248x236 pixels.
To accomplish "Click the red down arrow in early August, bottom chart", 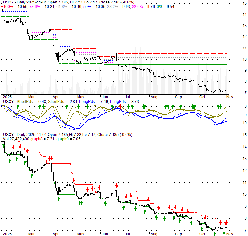I will coord(148,199).
